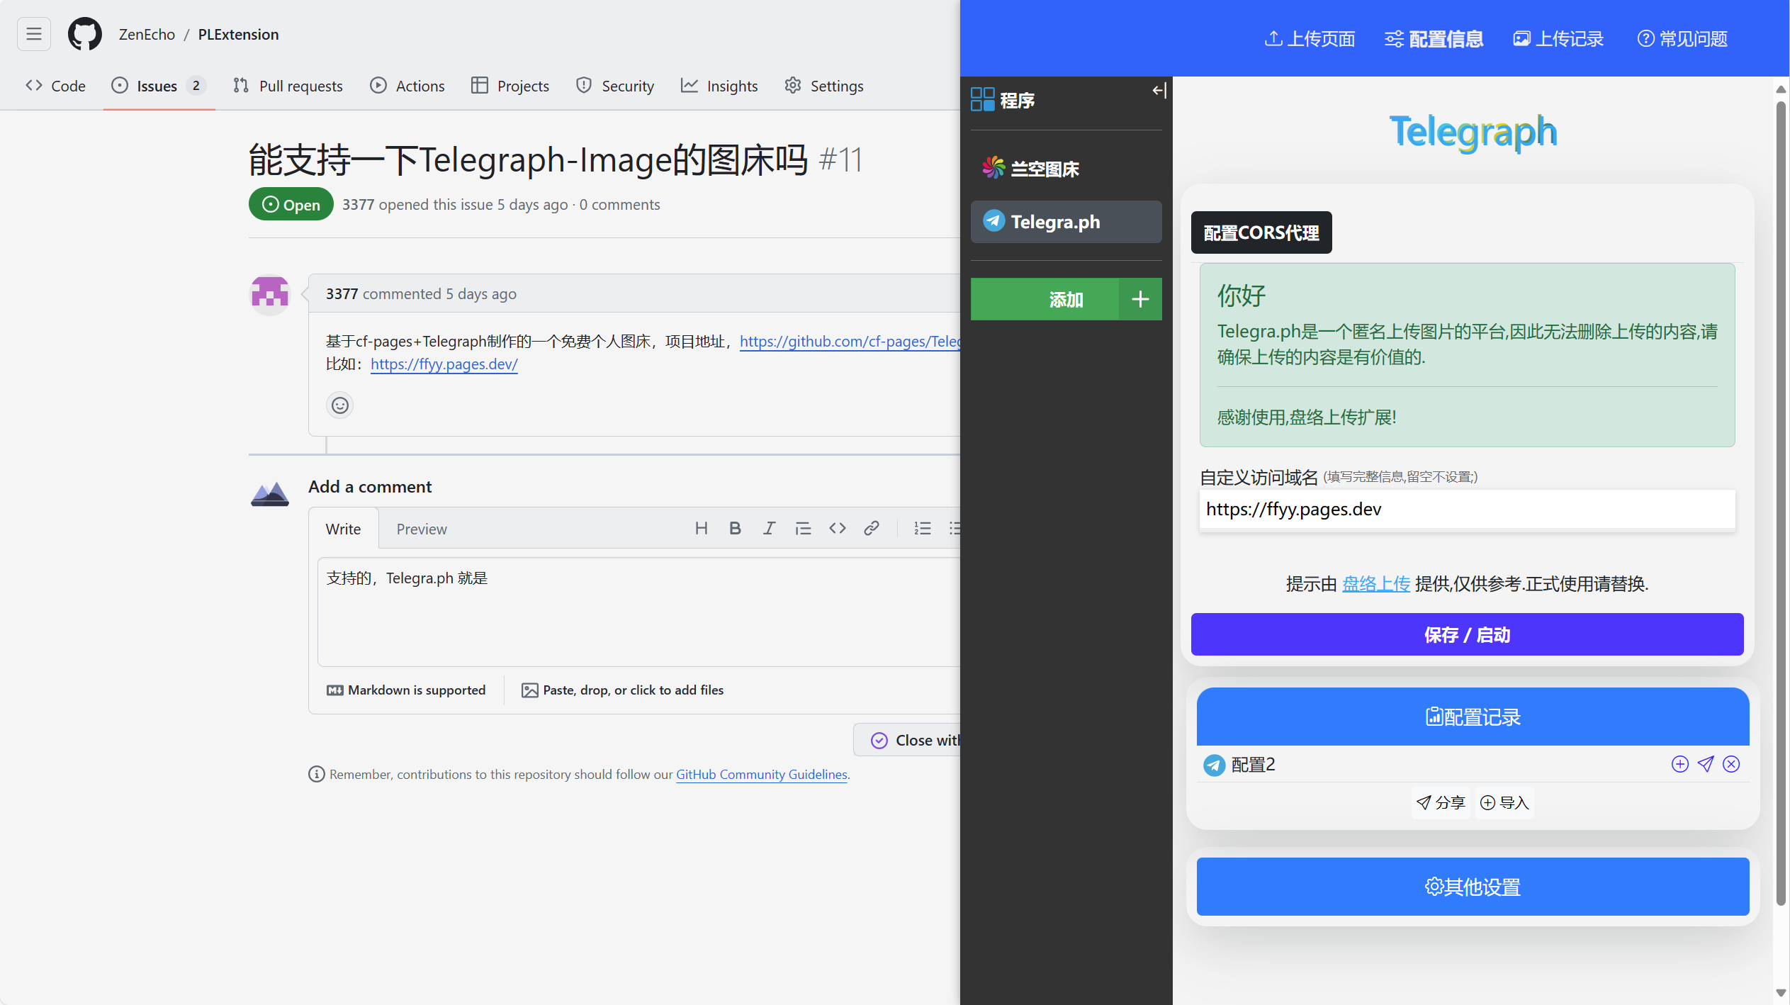Click the share plane icon on 配置2 row
The height and width of the screenshot is (1005, 1790).
(1706, 764)
